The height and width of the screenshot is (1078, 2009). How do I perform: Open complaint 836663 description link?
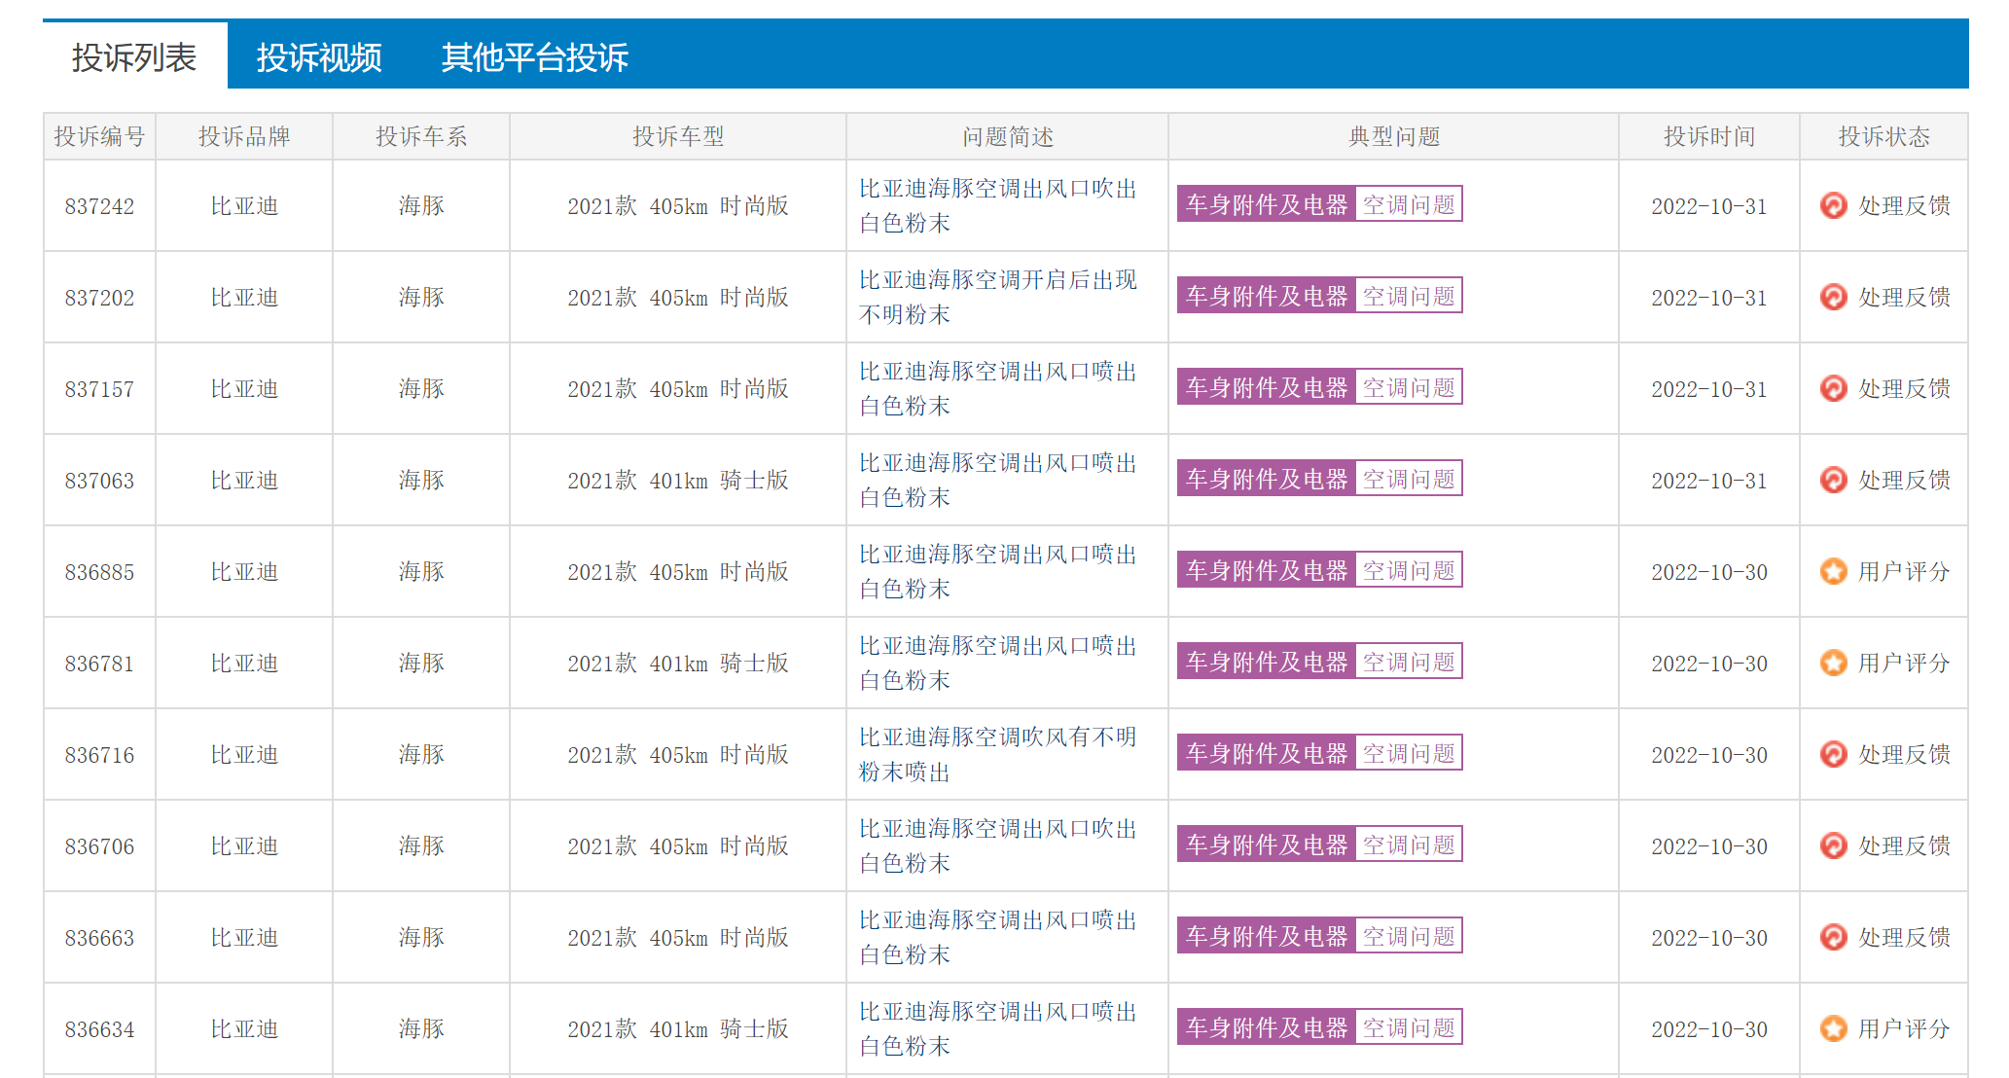tap(998, 937)
